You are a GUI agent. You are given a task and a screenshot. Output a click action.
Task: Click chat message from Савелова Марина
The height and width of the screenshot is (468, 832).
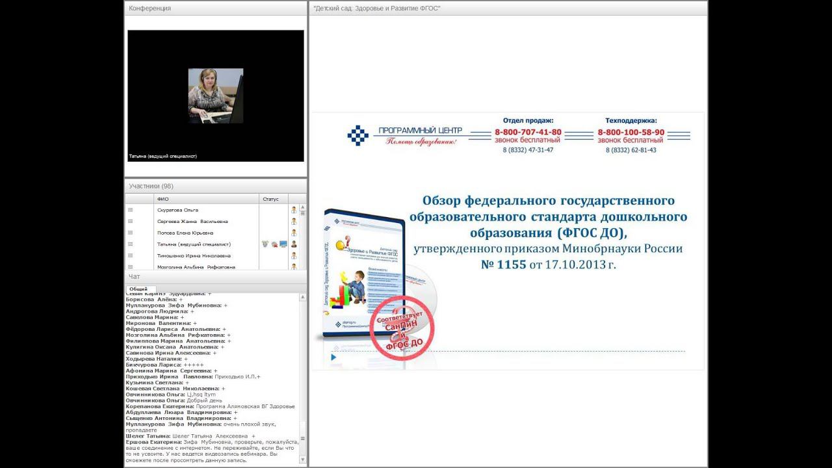point(155,317)
